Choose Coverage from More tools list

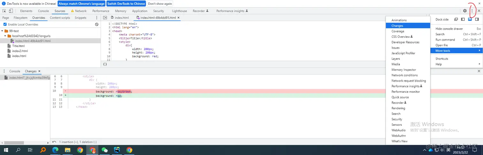point(408,31)
